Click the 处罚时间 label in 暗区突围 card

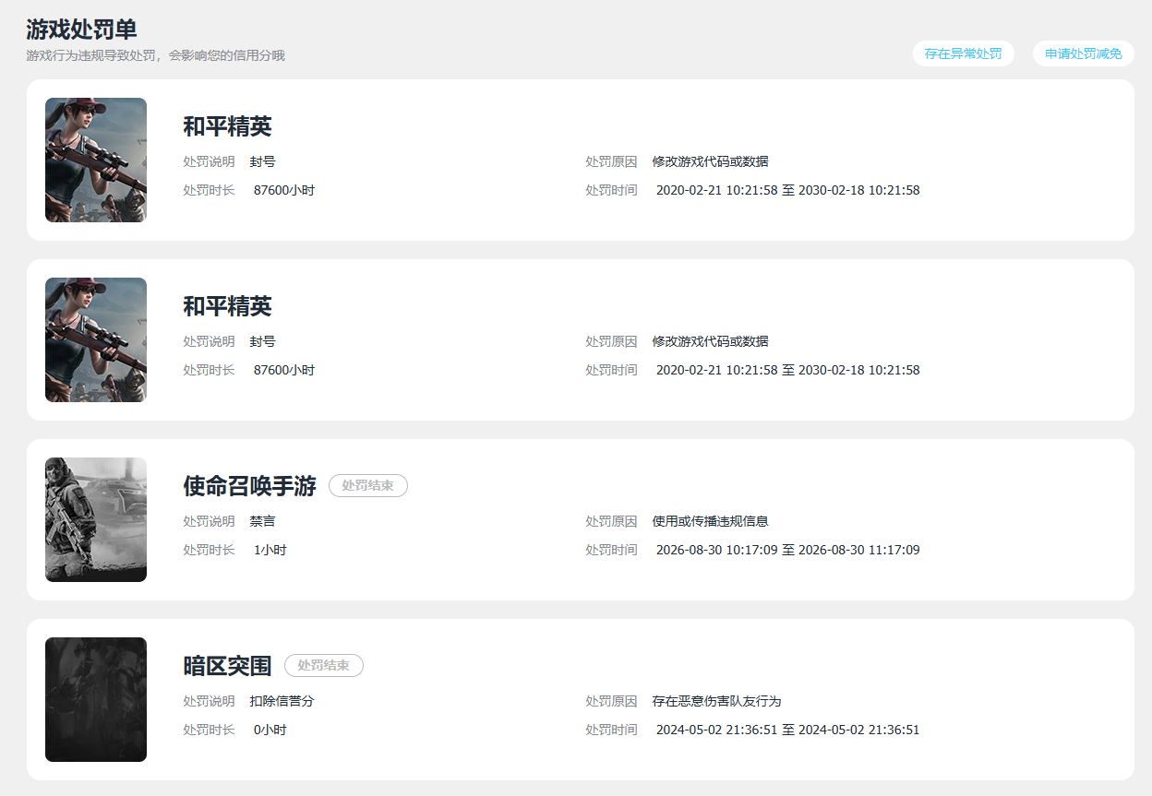tap(611, 730)
